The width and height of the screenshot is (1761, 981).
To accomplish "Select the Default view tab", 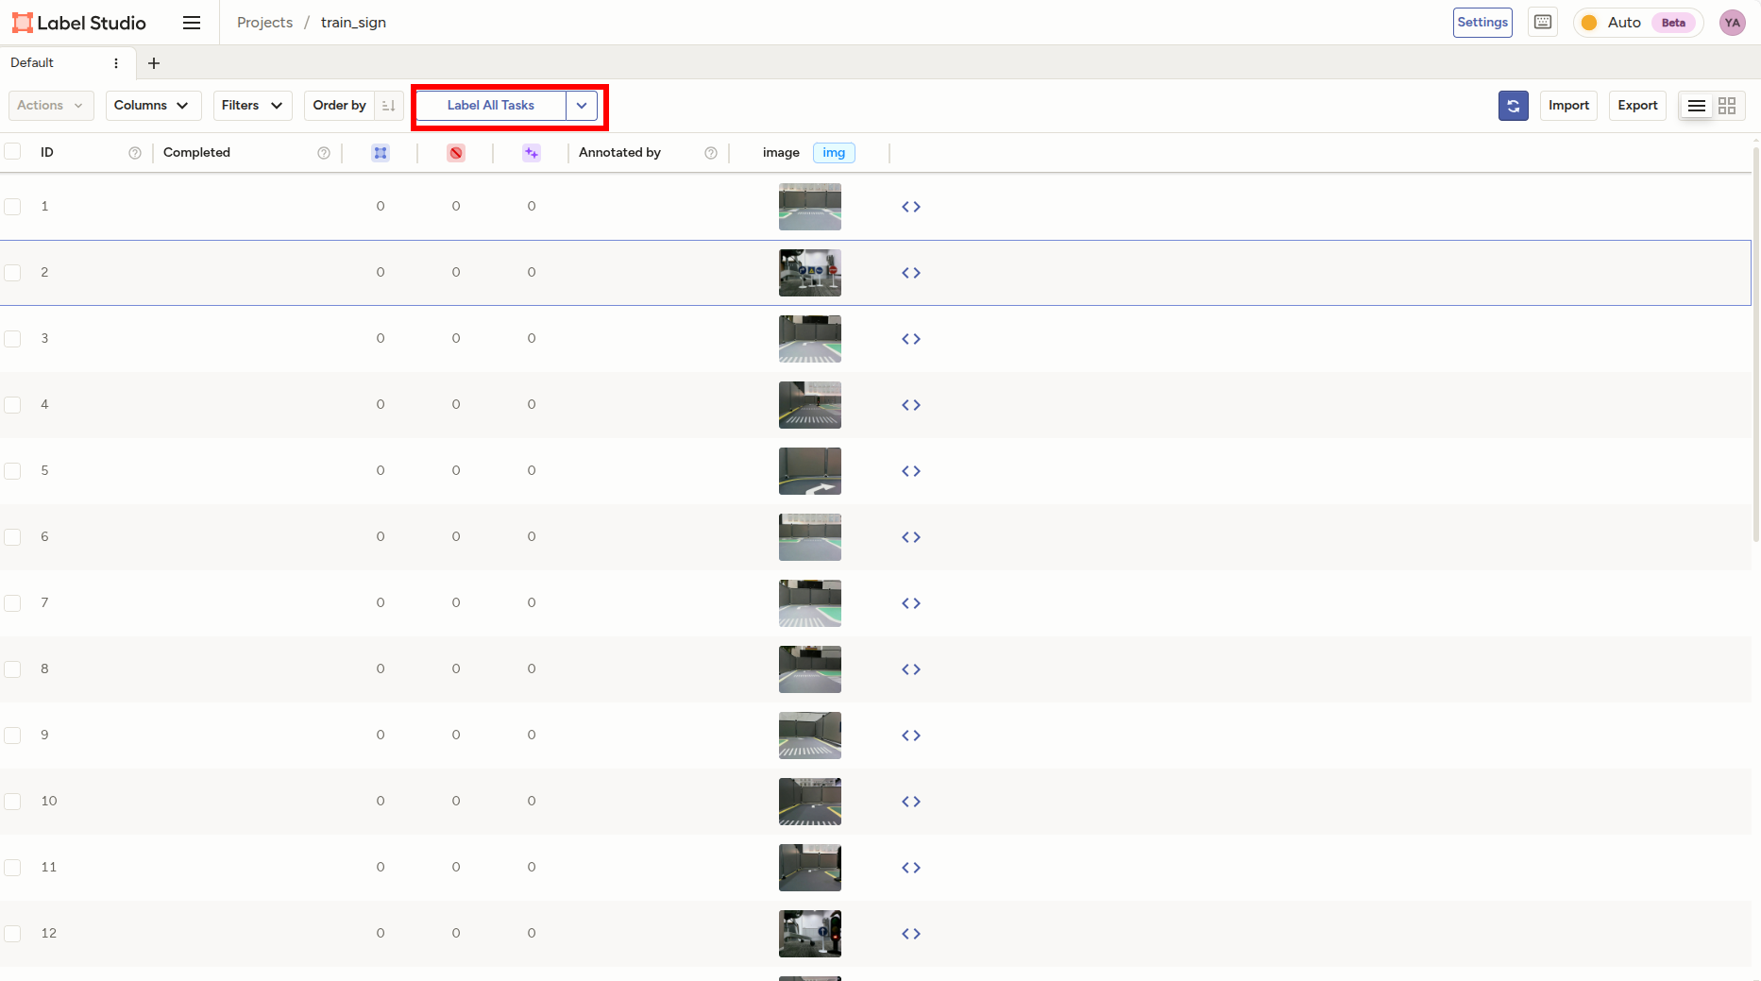I will click(x=33, y=63).
